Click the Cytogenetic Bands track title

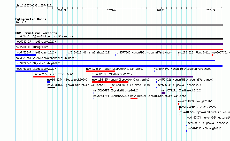pyautogui.click(x=31, y=19)
